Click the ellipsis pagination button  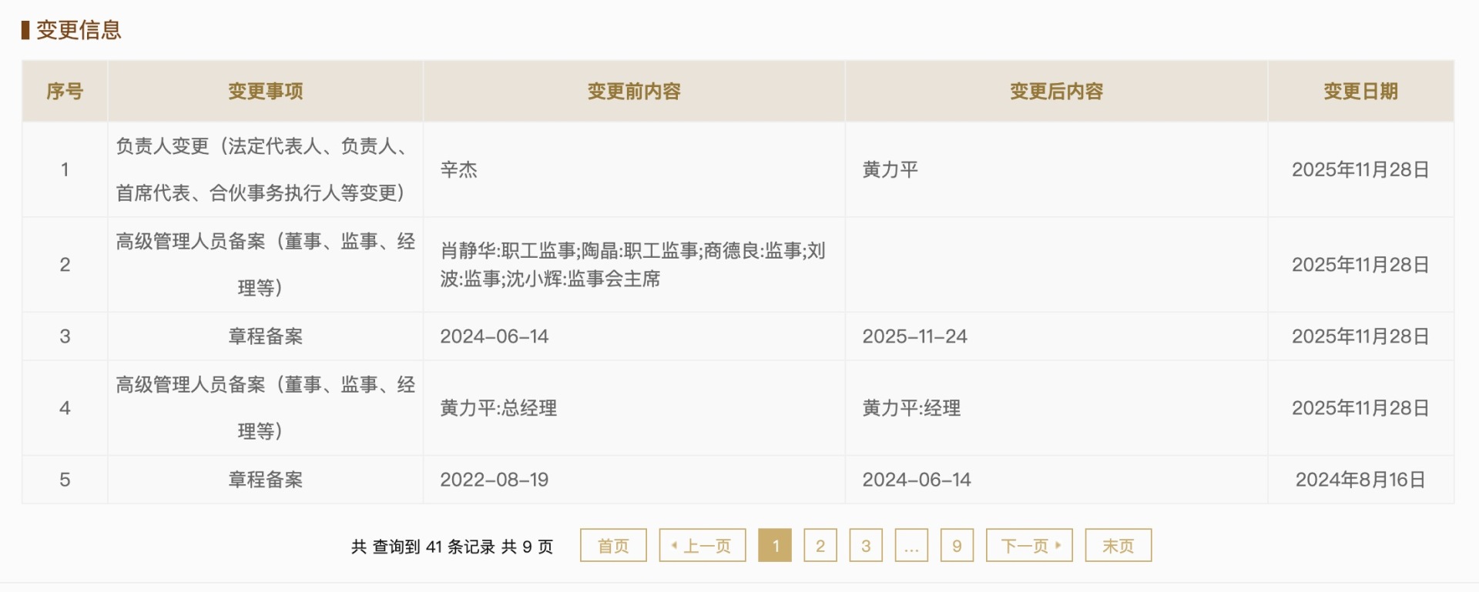click(x=911, y=545)
